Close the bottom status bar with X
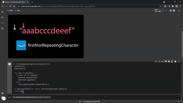 [182, 102]
